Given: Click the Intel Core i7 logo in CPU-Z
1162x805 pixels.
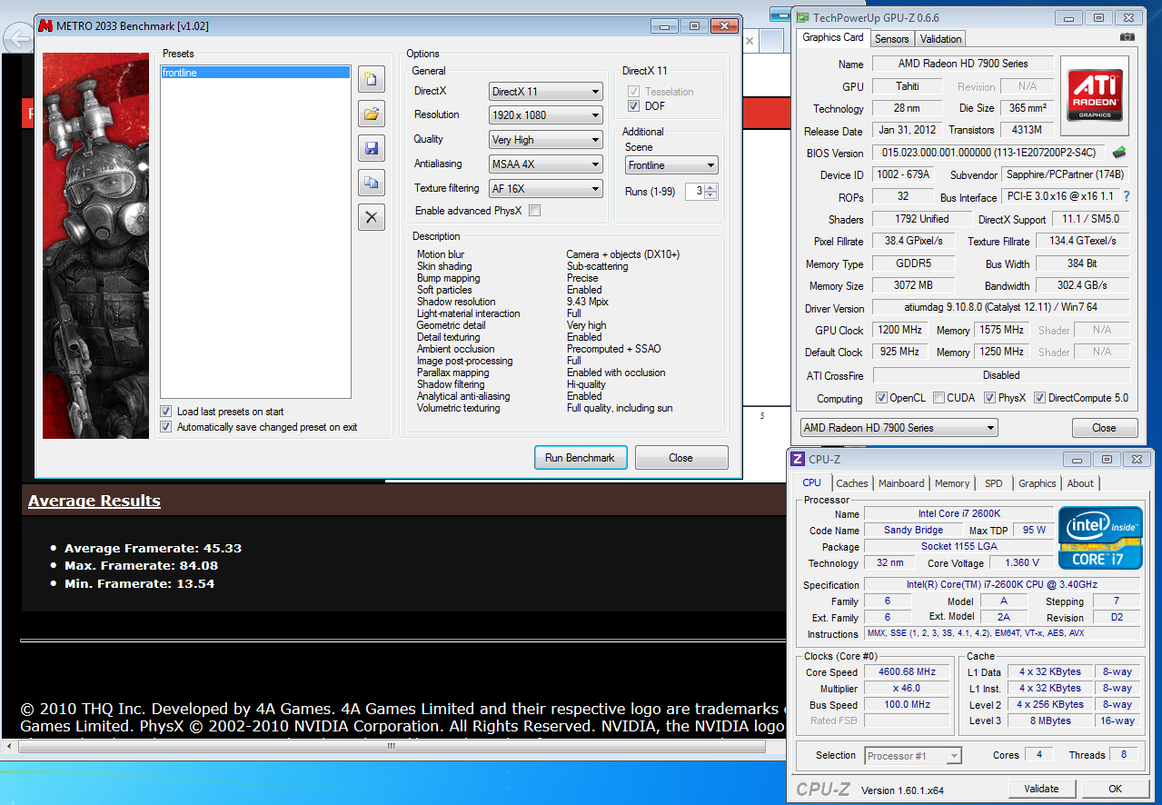Looking at the screenshot, I should (x=1100, y=537).
